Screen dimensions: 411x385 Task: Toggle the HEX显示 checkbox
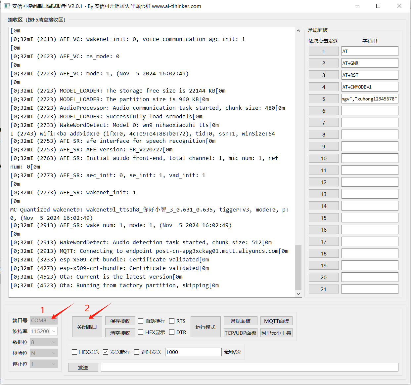(141, 332)
